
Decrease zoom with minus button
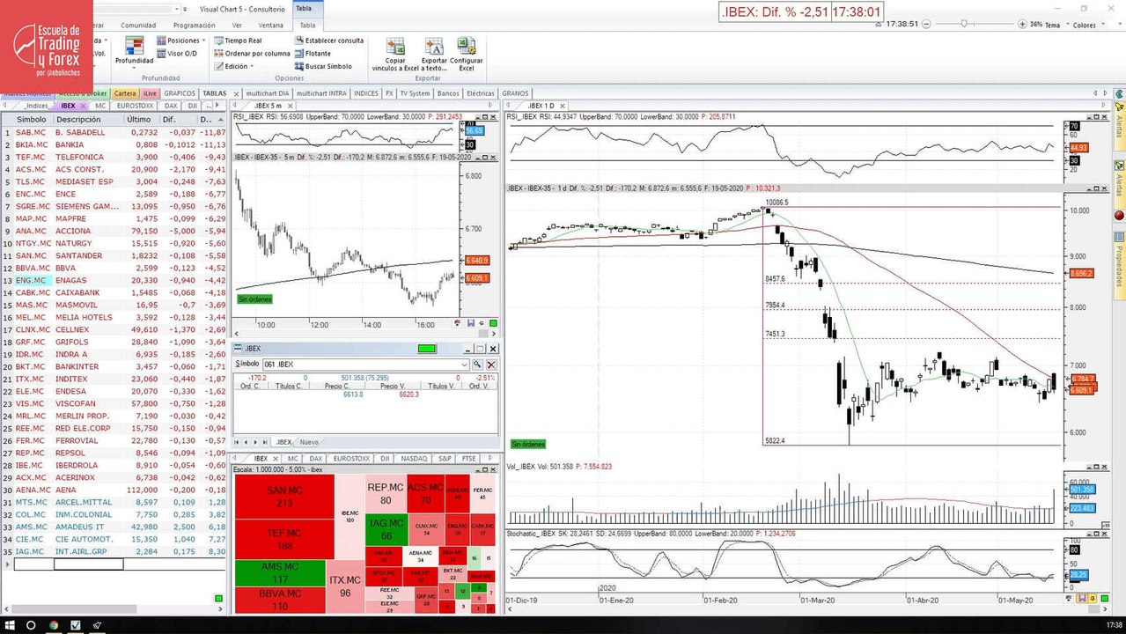tap(925, 24)
